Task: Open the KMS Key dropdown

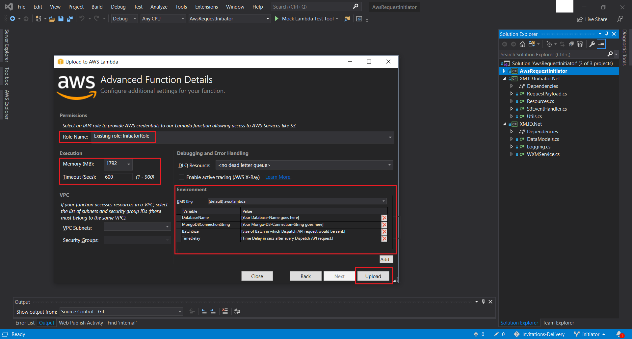Action: 383,201
